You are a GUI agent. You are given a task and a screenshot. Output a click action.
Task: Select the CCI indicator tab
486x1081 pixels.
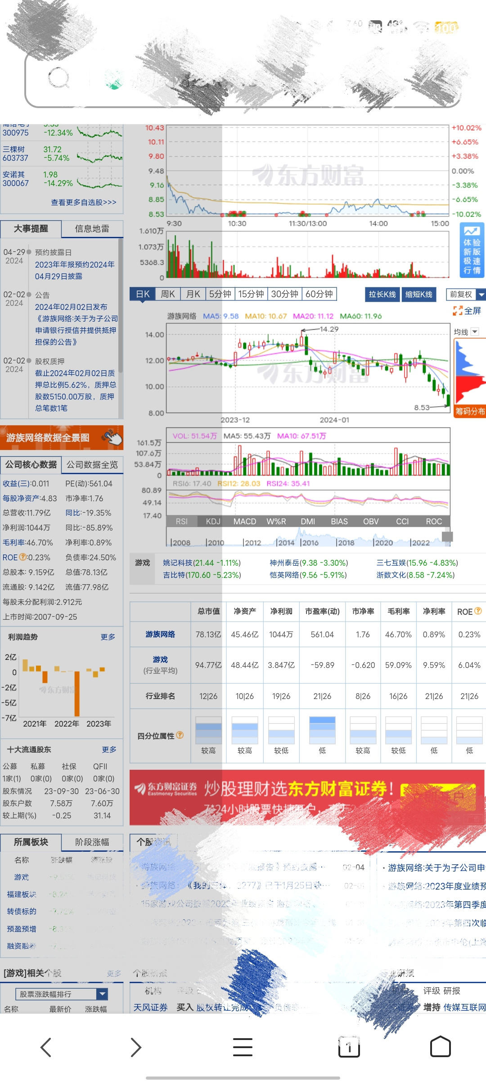pyautogui.click(x=402, y=521)
